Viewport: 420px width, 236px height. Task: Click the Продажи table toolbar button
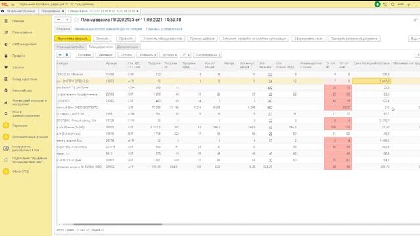(84, 55)
